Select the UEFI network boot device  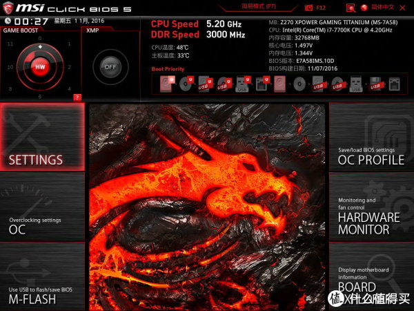pos(262,84)
